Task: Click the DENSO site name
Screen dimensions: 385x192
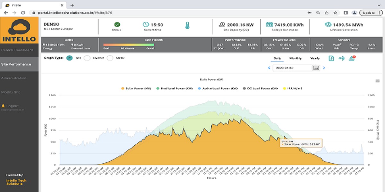Action: pyautogui.click(x=51, y=24)
